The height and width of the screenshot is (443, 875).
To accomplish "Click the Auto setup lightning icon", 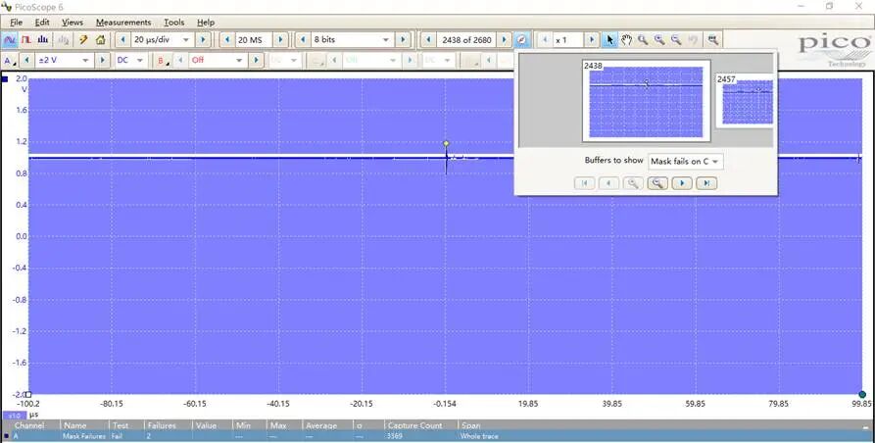I will pos(83,39).
